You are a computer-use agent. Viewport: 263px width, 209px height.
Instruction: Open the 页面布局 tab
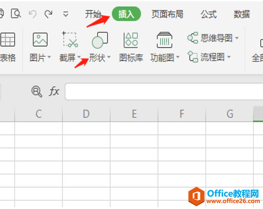[167, 14]
